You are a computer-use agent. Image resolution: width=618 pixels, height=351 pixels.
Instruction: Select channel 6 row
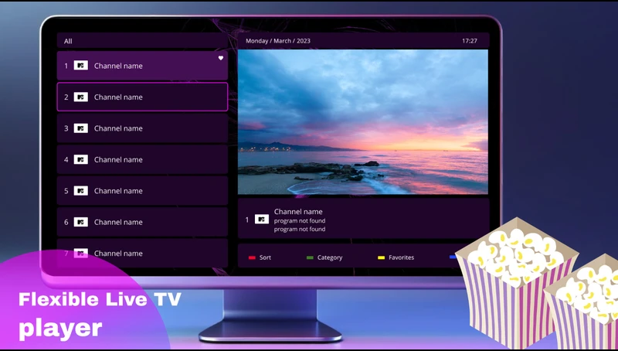pos(142,222)
